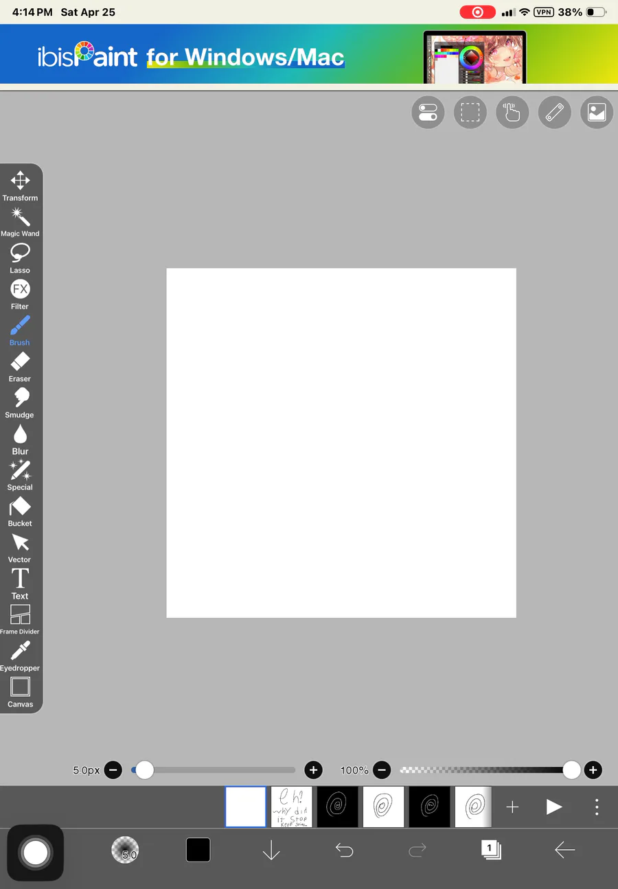This screenshot has height=889, width=618.
Task: Open the black color swatch
Action: 198,850
